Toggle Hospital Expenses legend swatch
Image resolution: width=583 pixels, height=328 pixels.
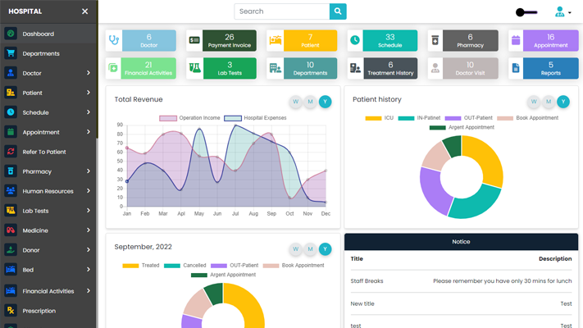click(x=233, y=118)
